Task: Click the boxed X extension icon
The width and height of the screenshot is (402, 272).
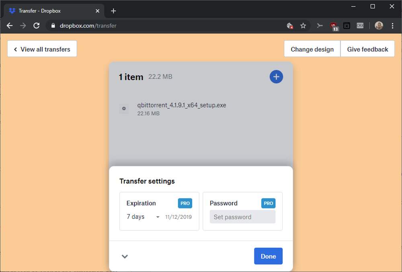Action: [347, 25]
